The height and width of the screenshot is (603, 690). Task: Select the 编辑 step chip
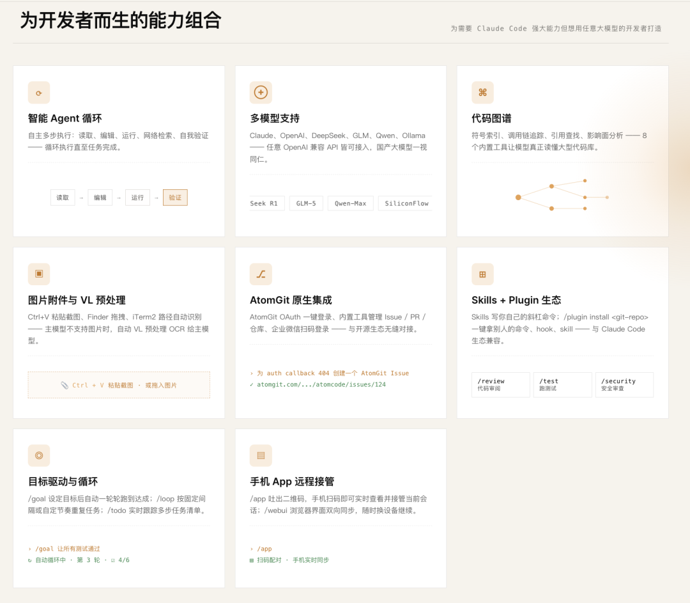pos(100,198)
